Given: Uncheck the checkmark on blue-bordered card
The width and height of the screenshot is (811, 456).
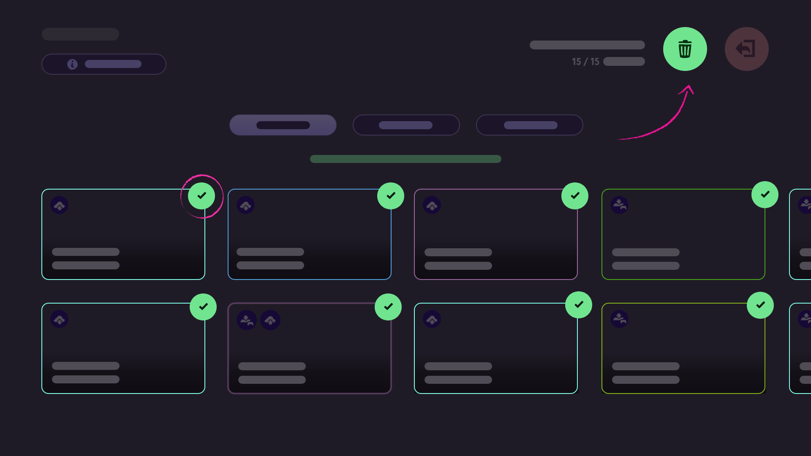Looking at the screenshot, I should 391,196.
